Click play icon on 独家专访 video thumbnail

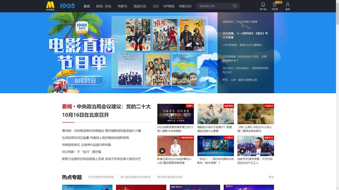[242, 151]
